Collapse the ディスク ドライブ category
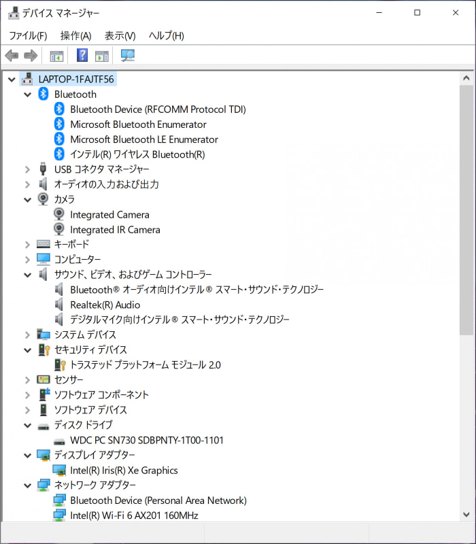Viewport: 476px width, 544px height. 27,426
